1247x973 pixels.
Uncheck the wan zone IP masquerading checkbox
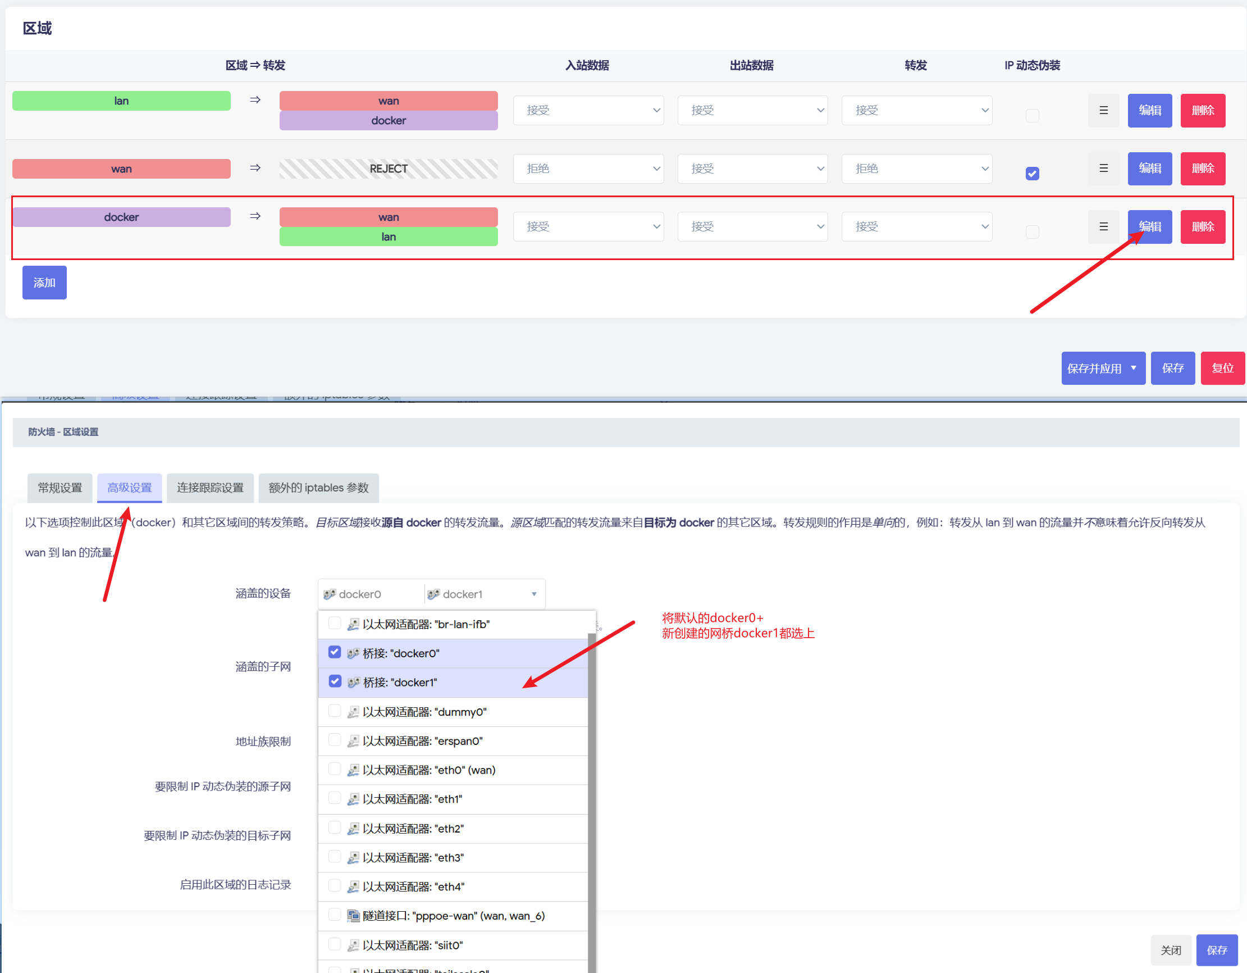click(x=1032, y=173)
